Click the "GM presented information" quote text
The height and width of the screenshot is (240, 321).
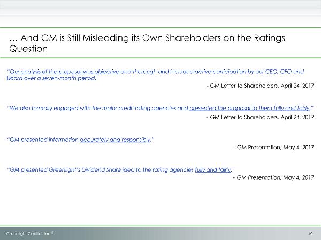tap(44, 140)
